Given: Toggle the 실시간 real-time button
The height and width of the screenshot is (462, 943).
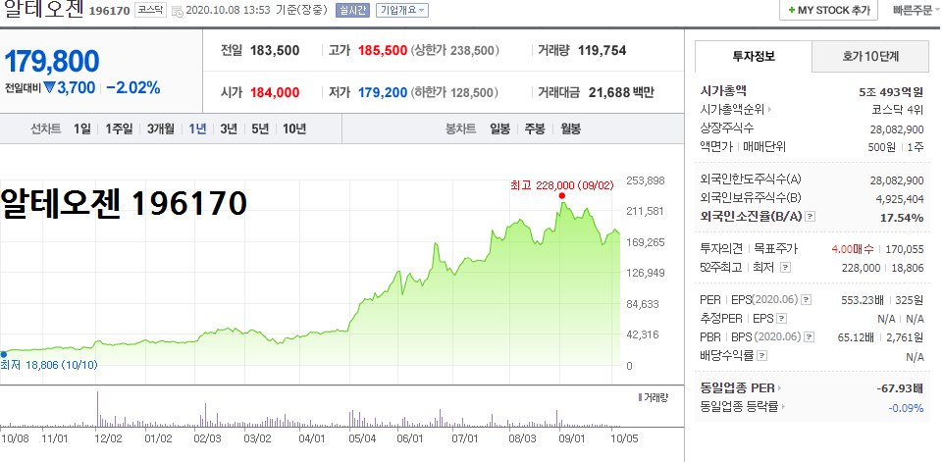Looking at the screenshot, I should pyautogui.click(x=352, y=10).
